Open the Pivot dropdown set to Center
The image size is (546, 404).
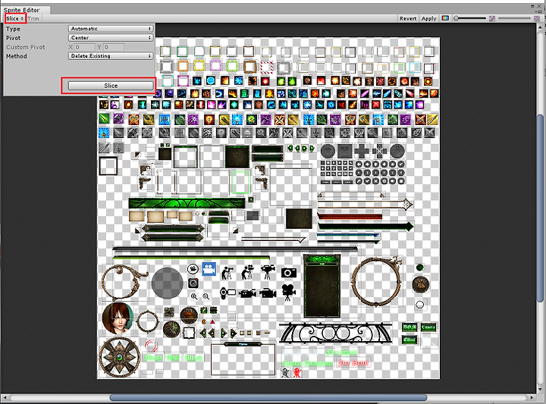point(111,38)
